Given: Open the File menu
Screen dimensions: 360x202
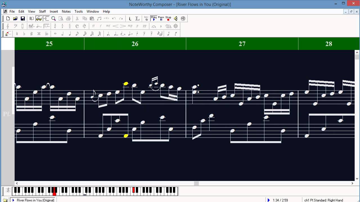Looking at the screenshot, I should coord(12,12).
